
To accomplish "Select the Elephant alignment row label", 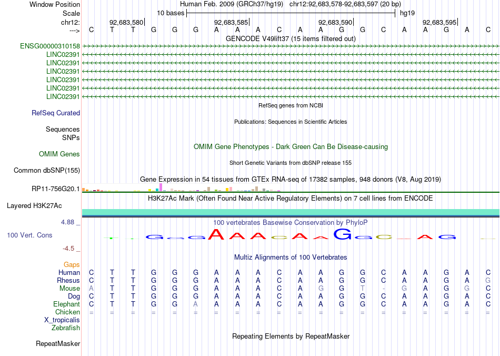I will 66,304.
